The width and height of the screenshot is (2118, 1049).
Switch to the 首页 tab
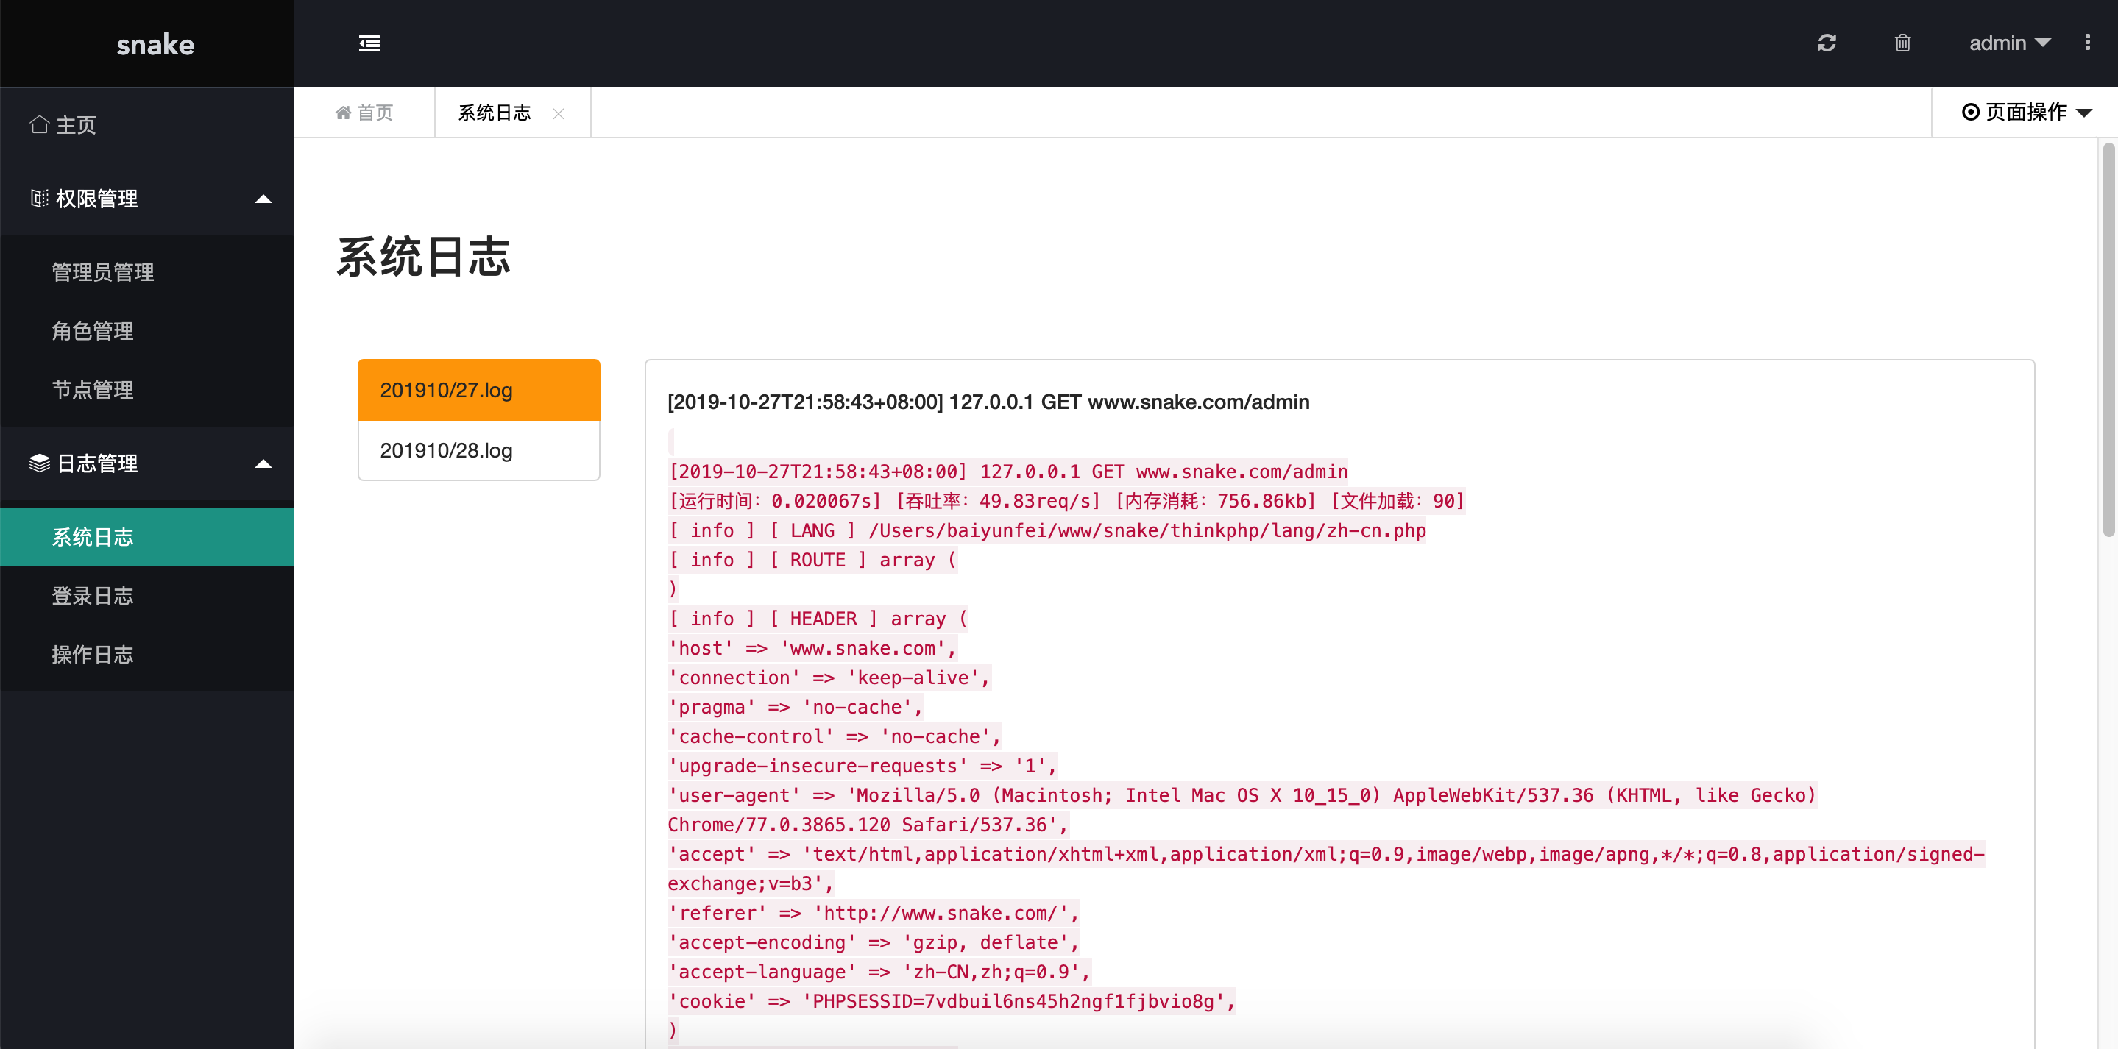pyautogui.click(x=364, y=113)
